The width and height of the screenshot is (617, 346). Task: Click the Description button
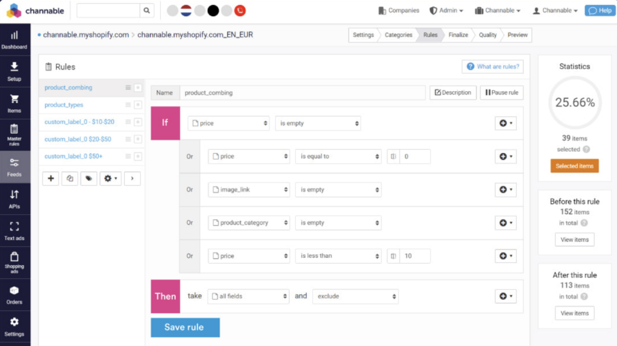[x=453, y=92]
